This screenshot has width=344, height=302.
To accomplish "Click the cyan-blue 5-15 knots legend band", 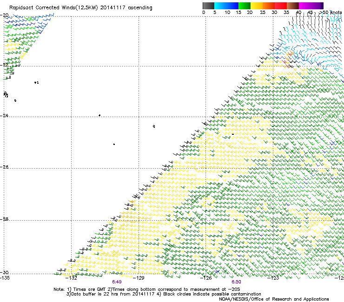I will [226, 6].
